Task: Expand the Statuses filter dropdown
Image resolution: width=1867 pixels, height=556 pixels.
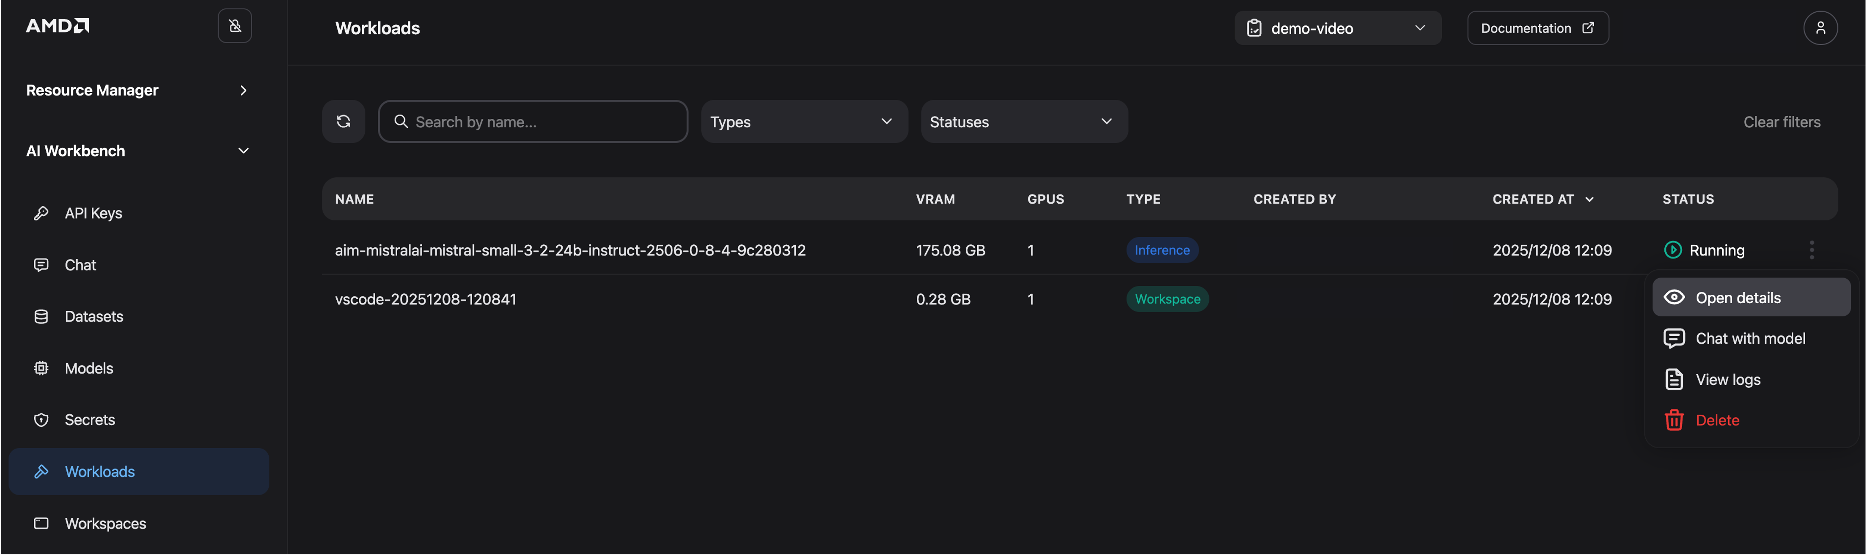Action: [1023, 122]
